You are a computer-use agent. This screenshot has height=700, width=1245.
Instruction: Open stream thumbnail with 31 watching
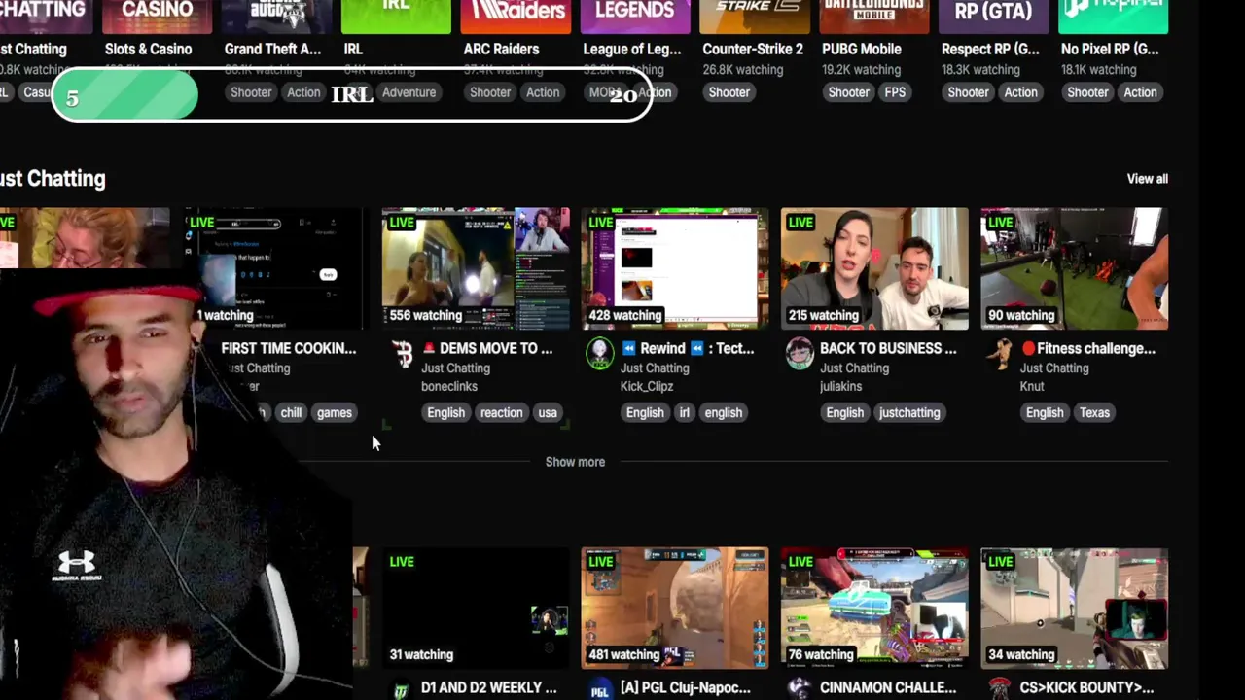[476, 609]
